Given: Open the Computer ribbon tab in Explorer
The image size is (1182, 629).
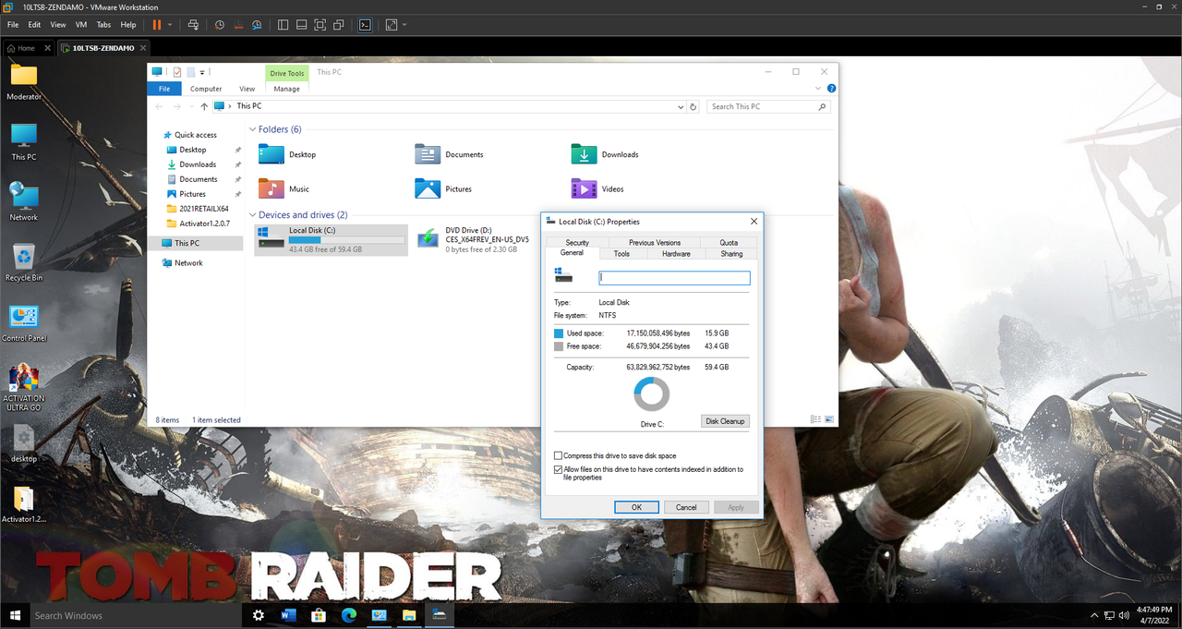Looking at the screenshot, I should [206, 89].
